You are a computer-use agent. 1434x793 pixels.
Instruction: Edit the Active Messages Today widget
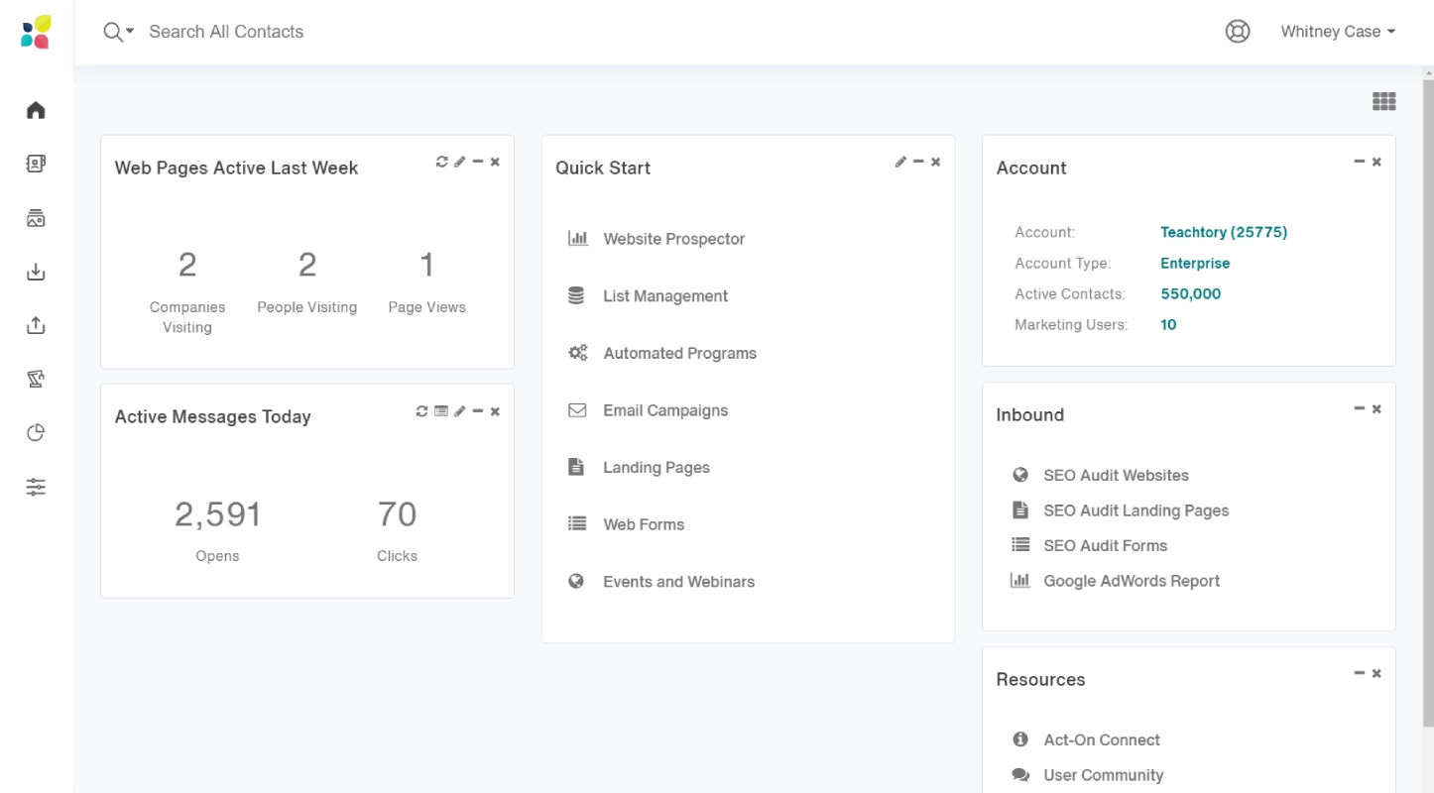coord(460,411)
